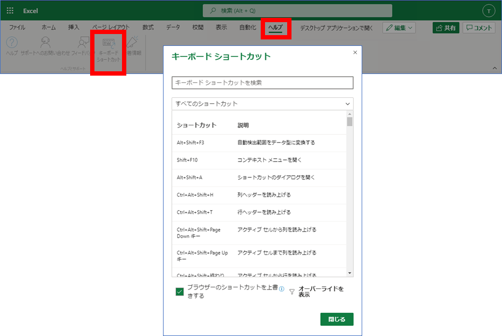Toggle the browser shortcut override checkbox
Screen dimensions: 502x336
click(x=180, y=292)
